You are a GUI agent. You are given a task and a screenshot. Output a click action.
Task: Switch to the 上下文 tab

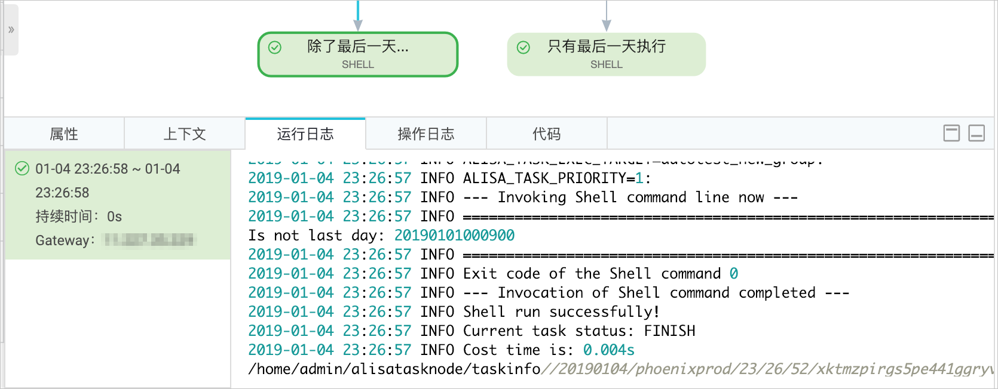(x=185, y=134)
